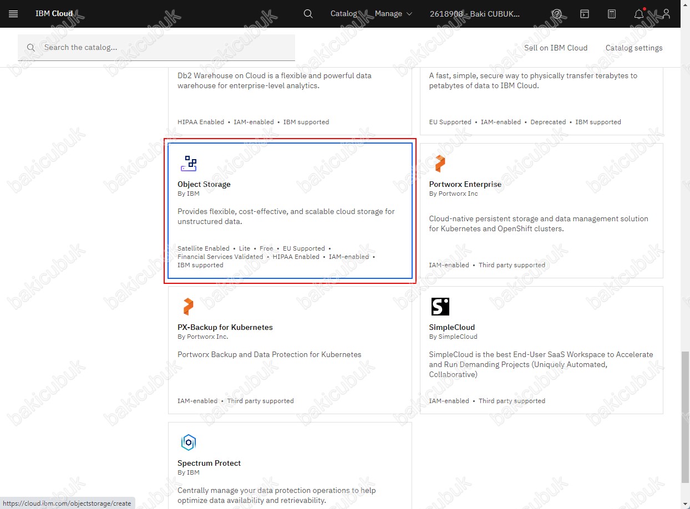Focus the Search the catalog field
690x509 pixels.
pos(156,48)
